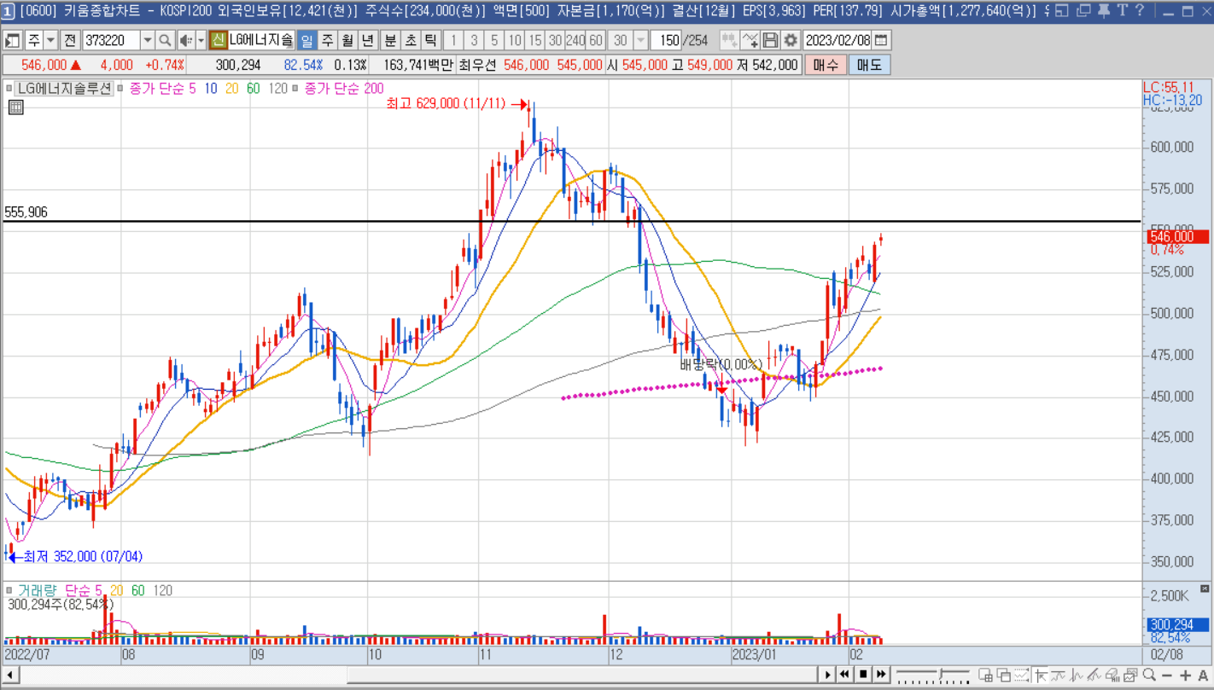Zoom in the chart with the plus icon
The width and height of the screenshot is (1214, 690).
(x=1187, y=676)
